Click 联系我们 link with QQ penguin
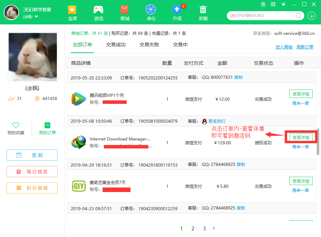The height and width of the screenshot is (237, 321). point(217,121)
